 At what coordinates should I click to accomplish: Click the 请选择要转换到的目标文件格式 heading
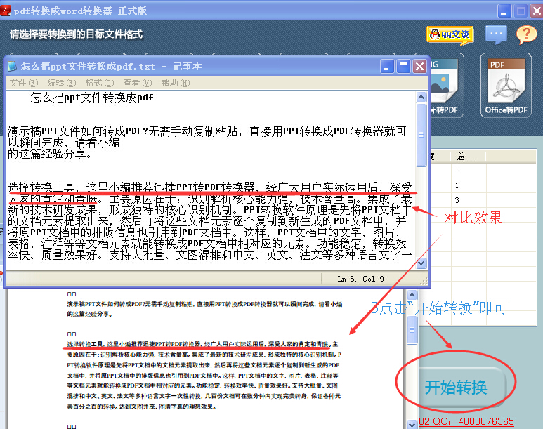point(76,34)
